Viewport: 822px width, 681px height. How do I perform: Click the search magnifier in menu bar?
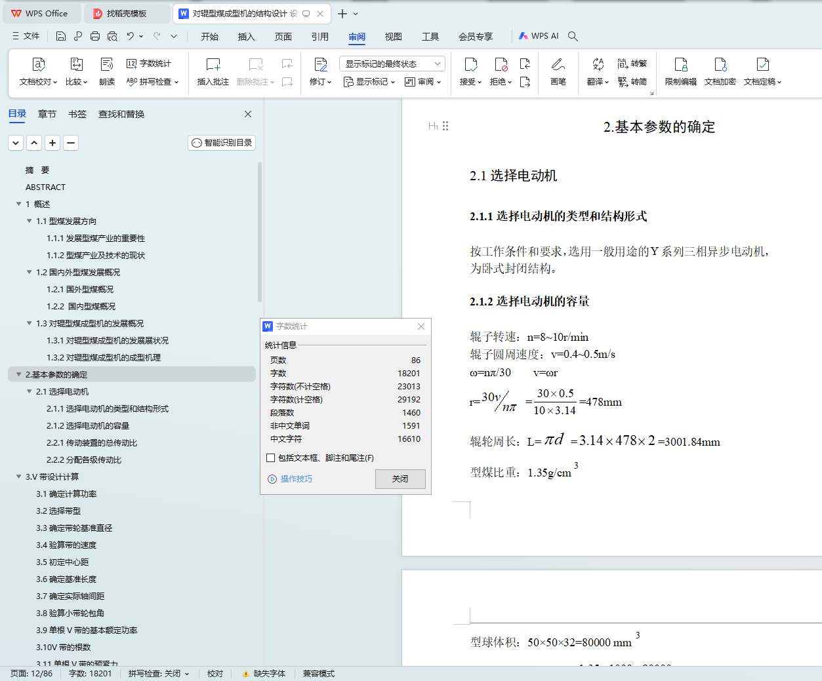click(x=573, y=36)
